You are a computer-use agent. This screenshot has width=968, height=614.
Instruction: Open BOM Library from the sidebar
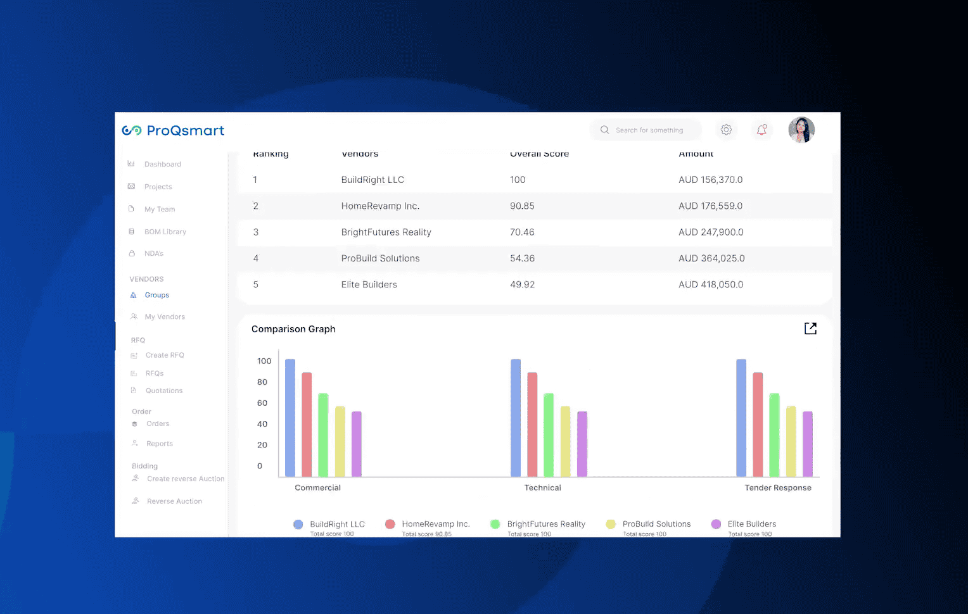coord(165,232)
